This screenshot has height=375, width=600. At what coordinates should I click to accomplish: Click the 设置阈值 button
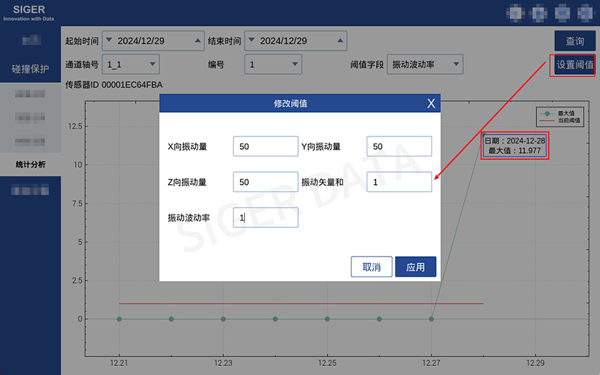click(x=575, y=65)
